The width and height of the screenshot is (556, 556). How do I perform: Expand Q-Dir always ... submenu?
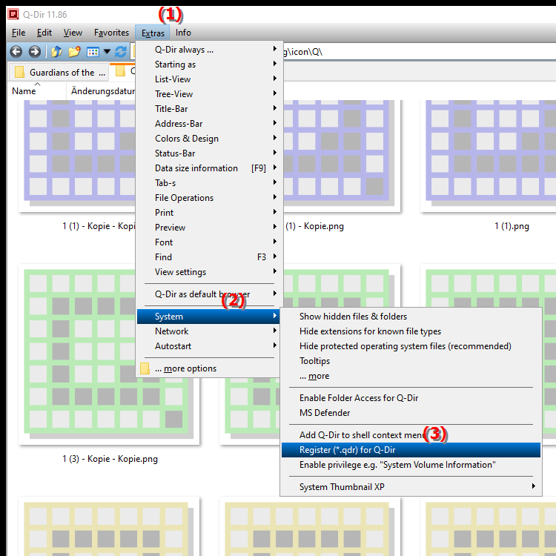(208, 49)
